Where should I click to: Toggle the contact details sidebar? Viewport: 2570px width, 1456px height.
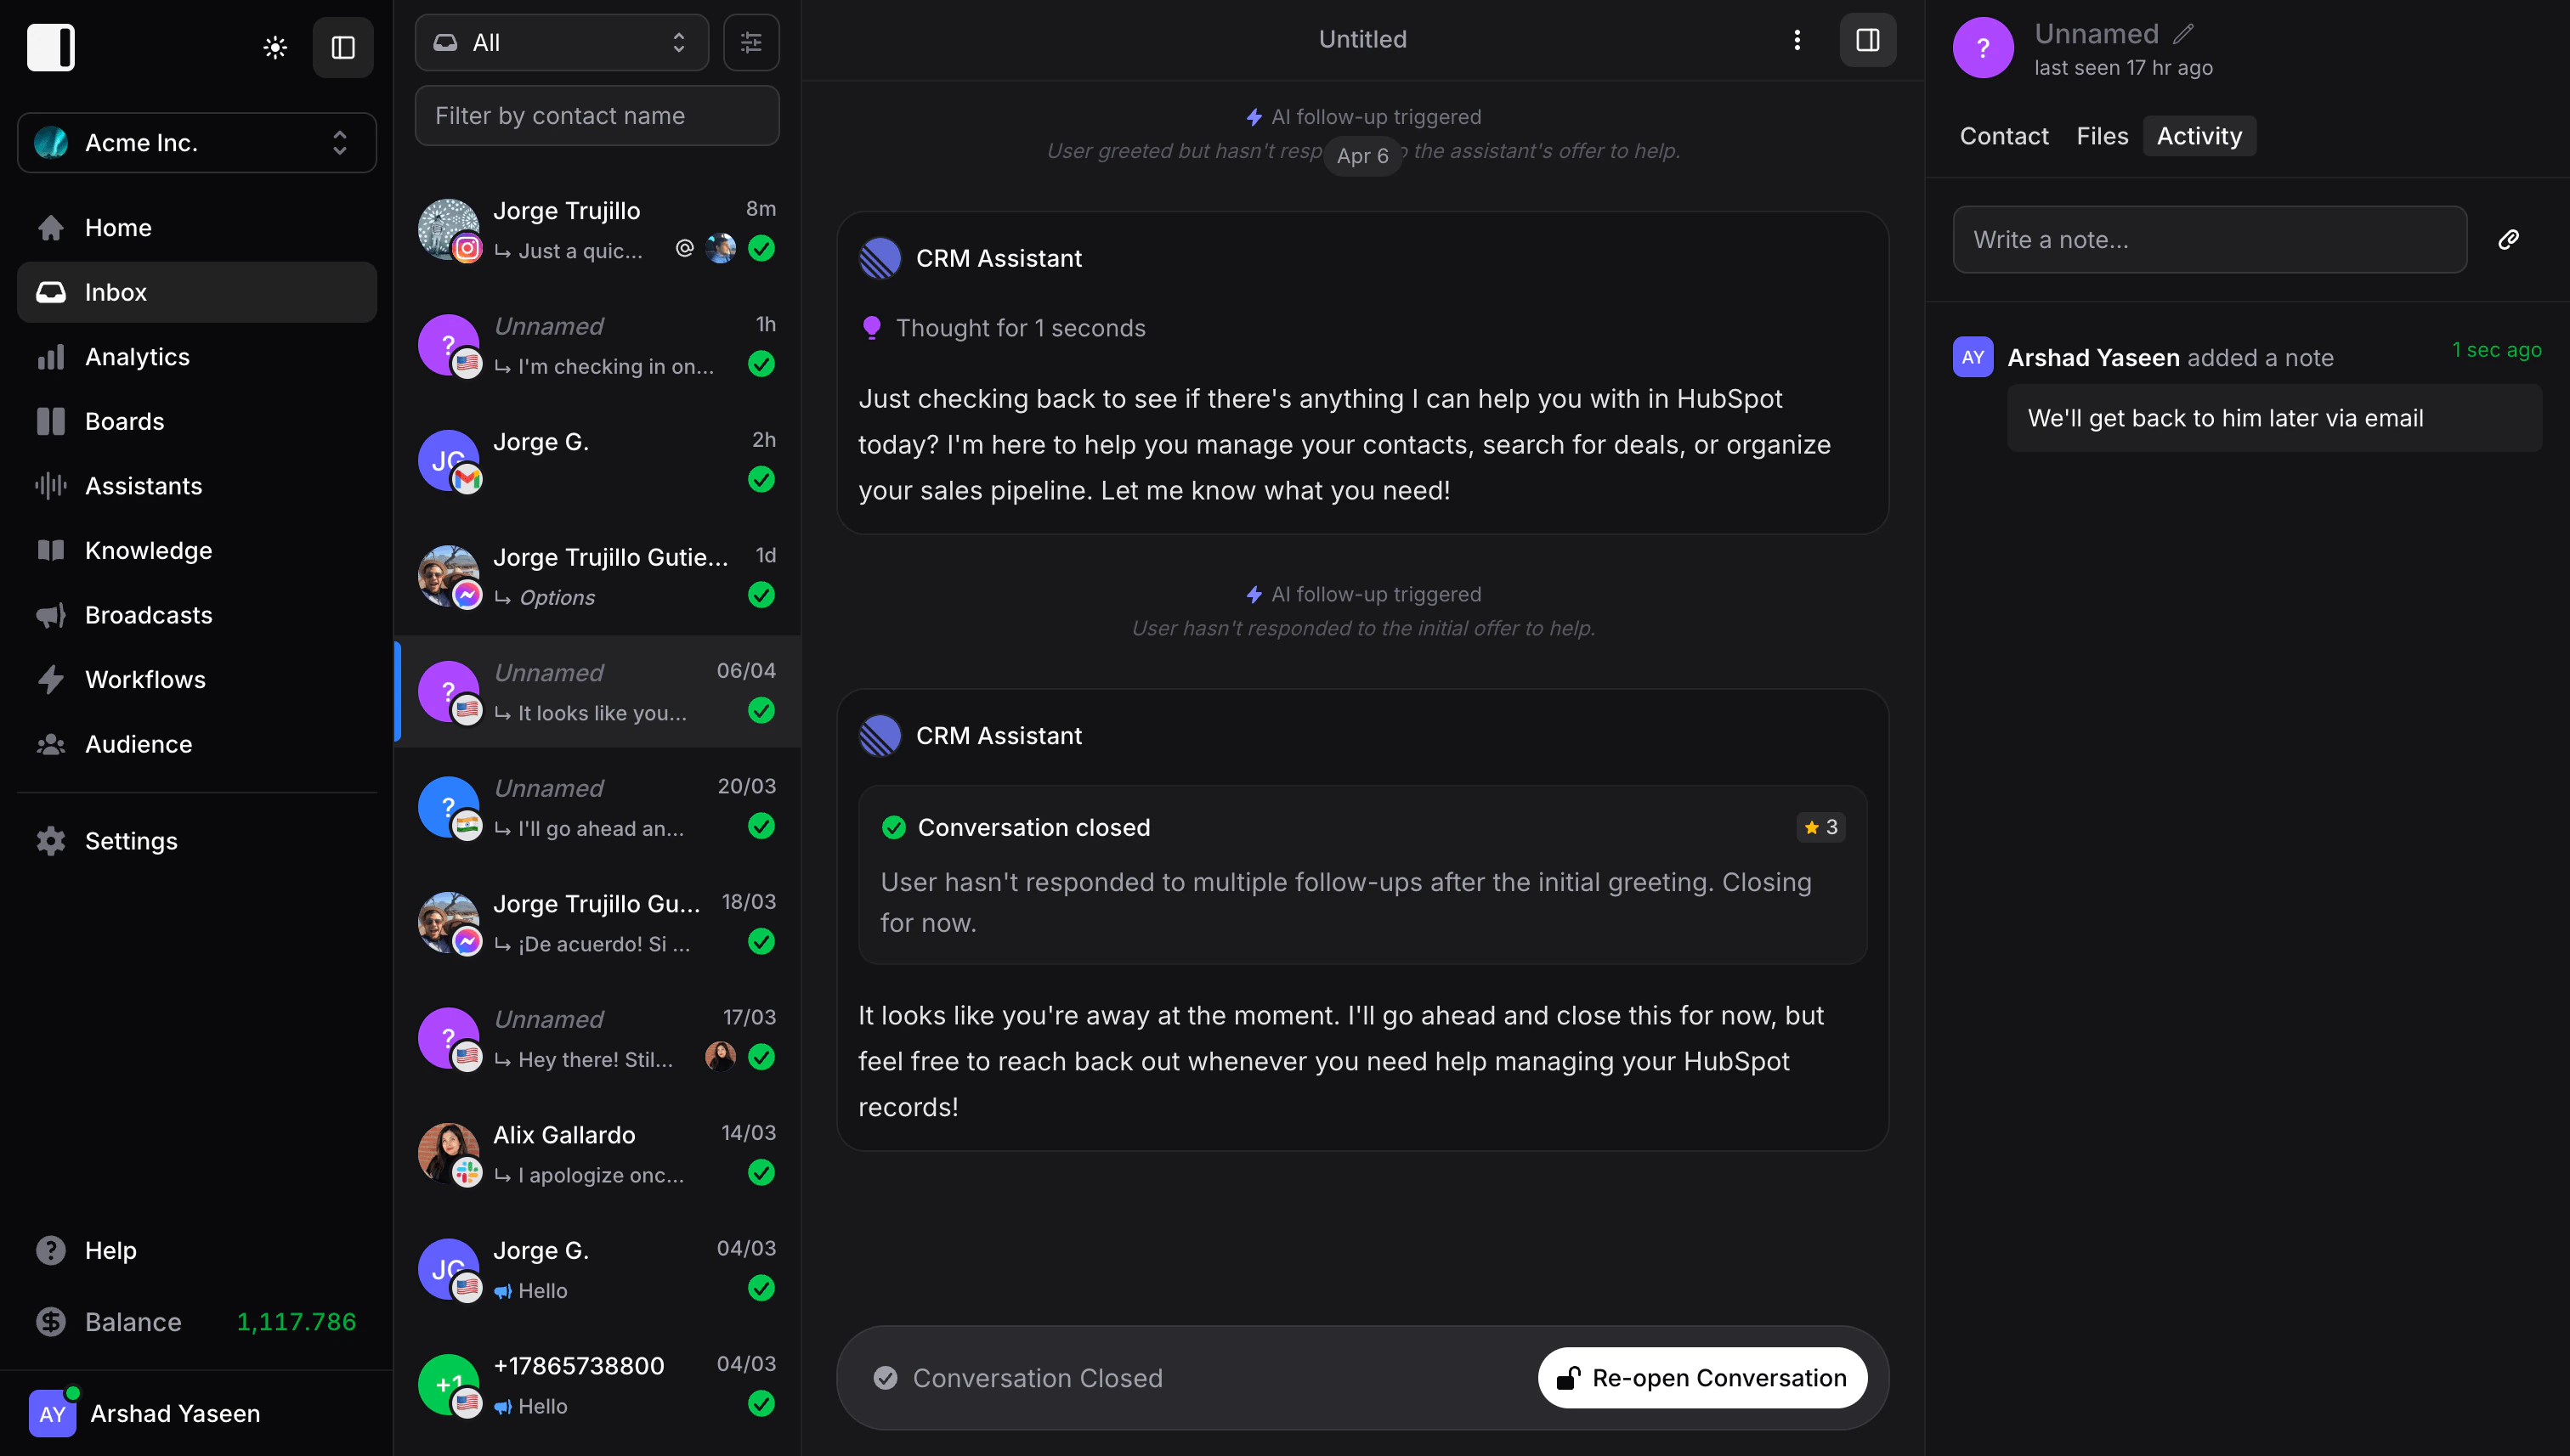1866,40
